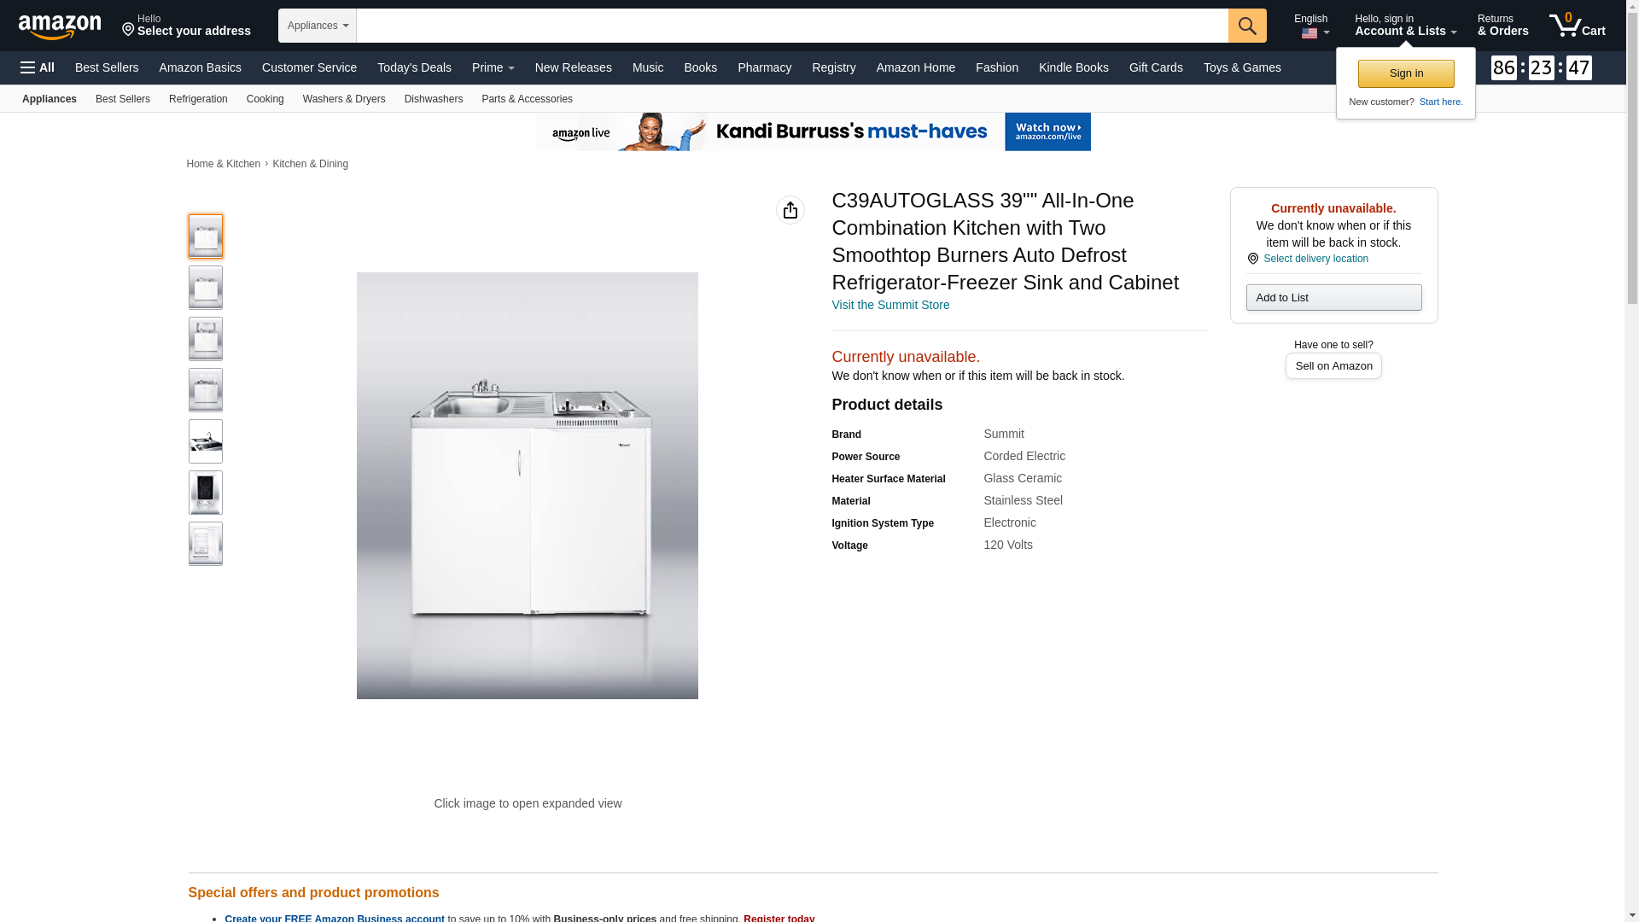
Task: Open Account & Lists dropdown
Action: (x=1405, y=26)
